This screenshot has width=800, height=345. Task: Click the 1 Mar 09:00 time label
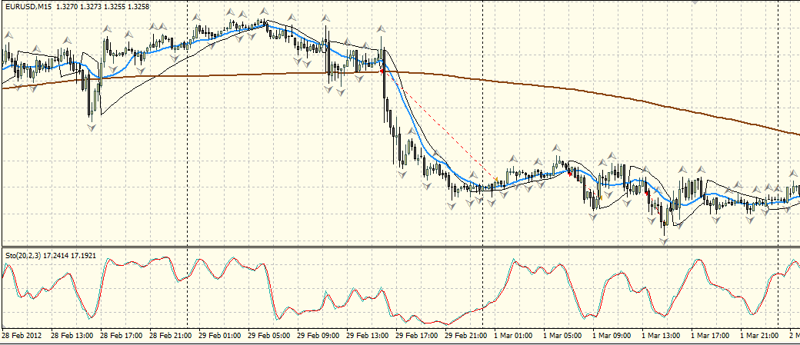pos(612,336)
